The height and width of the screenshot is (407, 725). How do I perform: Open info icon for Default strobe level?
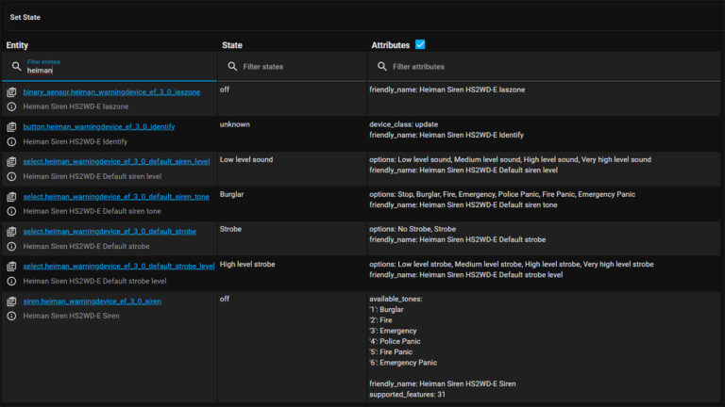(12, 281)
